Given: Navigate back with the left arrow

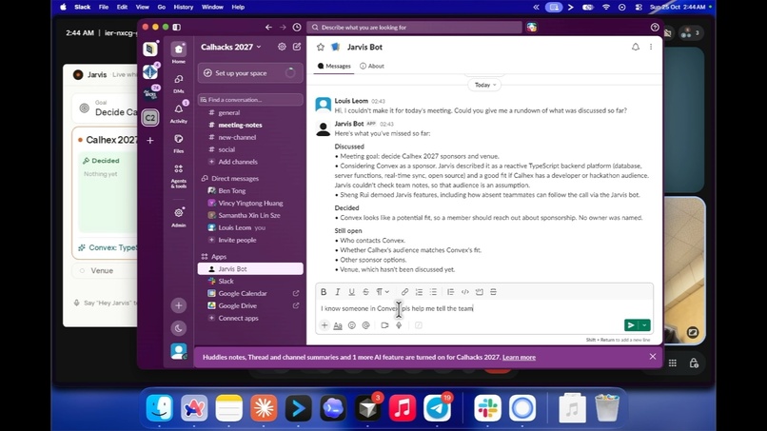Looking at the screenshot, I should click(268, 28).
